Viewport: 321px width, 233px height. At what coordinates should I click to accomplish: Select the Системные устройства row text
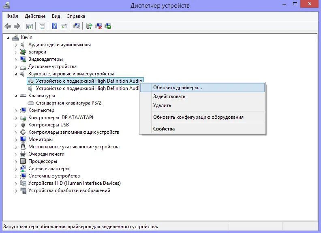pos(54,176)
